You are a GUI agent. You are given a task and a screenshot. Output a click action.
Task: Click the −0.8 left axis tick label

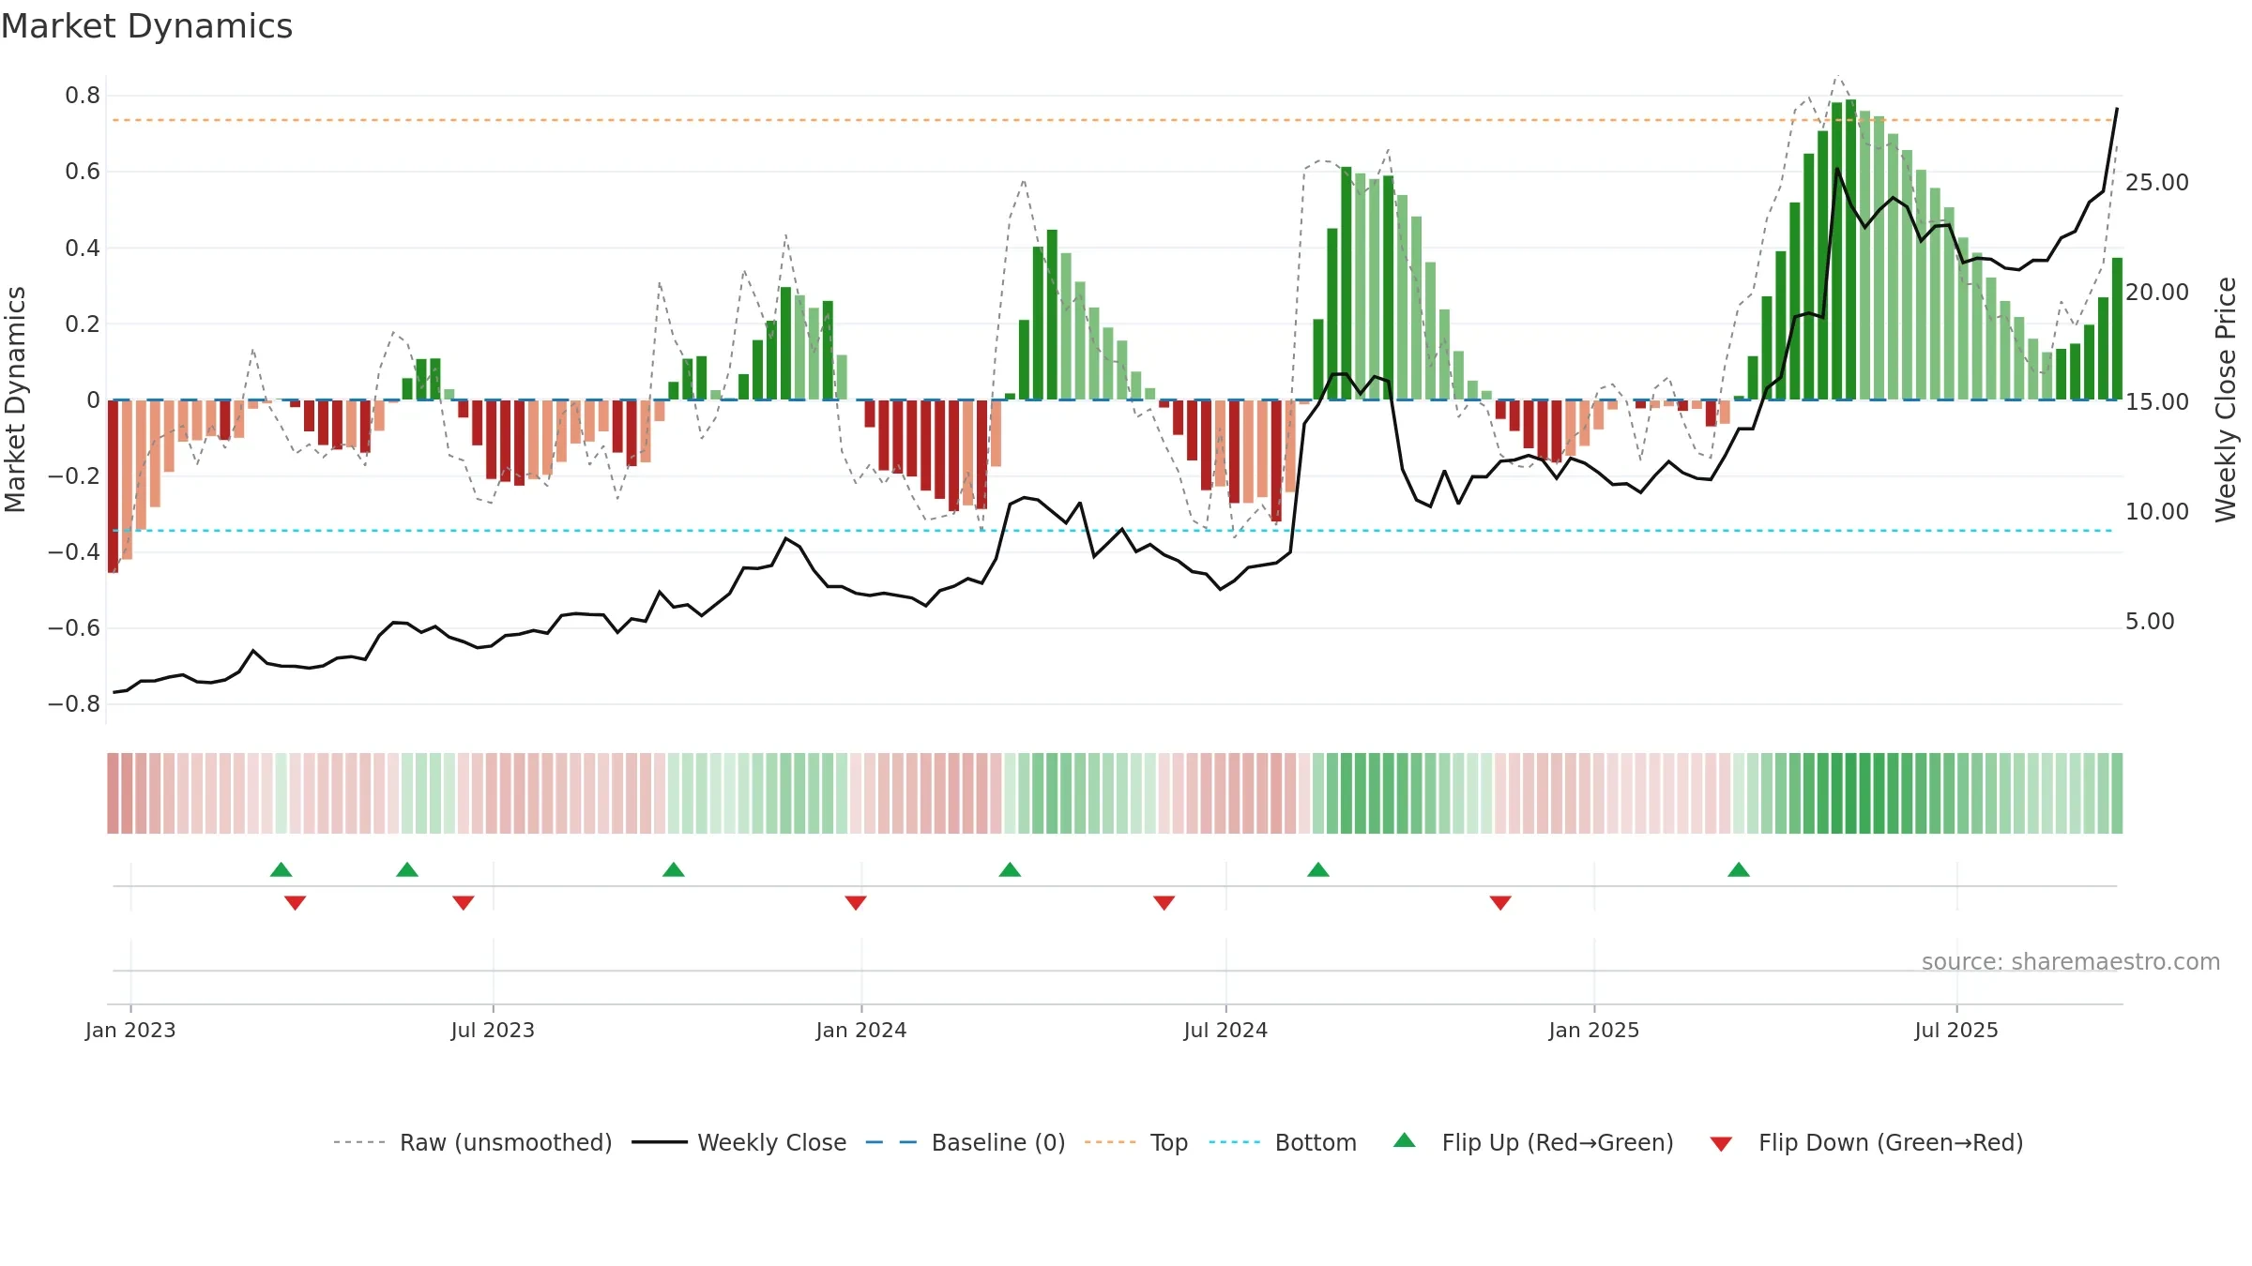(x=74, y=704)
